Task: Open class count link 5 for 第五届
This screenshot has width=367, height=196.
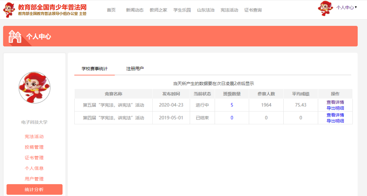Action: (232, 105)
